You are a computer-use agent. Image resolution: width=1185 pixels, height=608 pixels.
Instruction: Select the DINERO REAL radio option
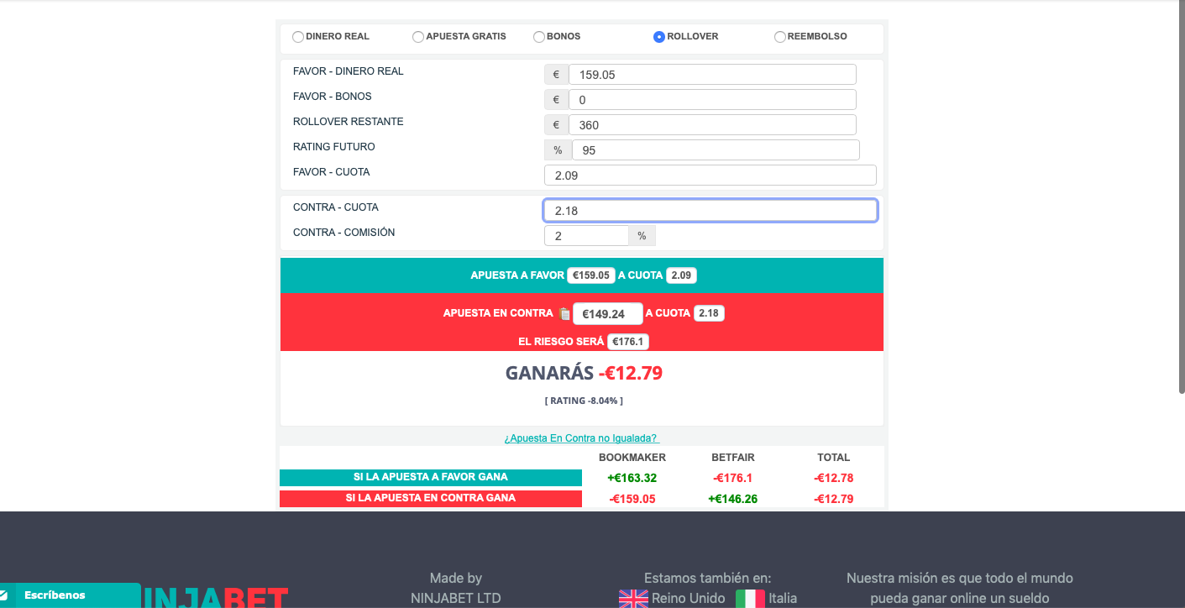click(298, 37)
